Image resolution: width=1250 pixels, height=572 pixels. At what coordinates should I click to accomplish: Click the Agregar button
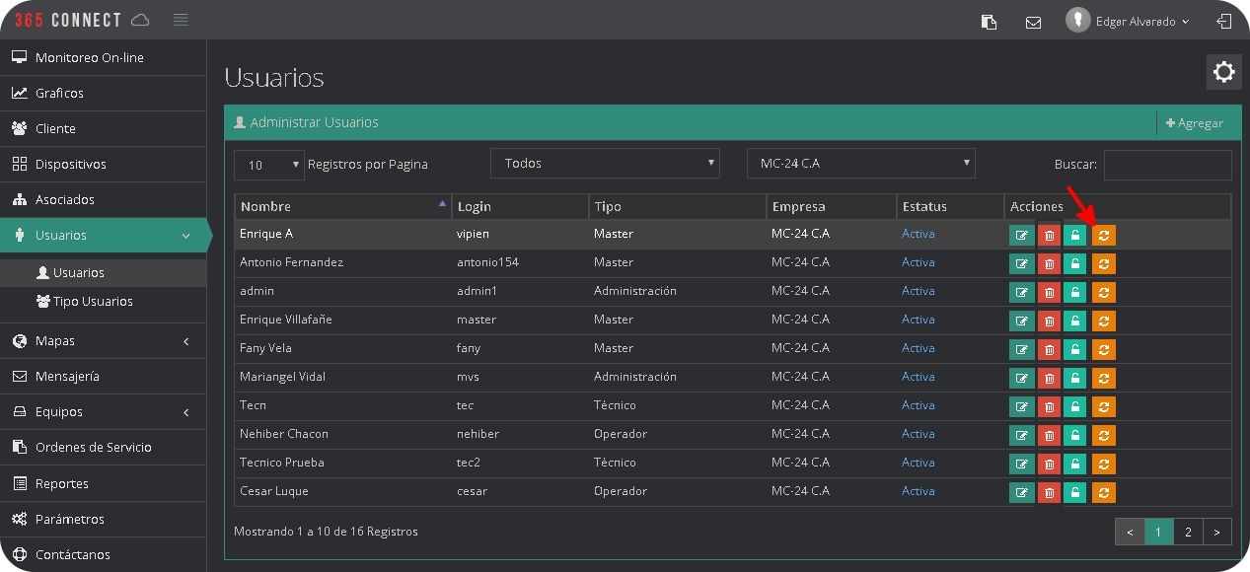tap(1194, 123)
